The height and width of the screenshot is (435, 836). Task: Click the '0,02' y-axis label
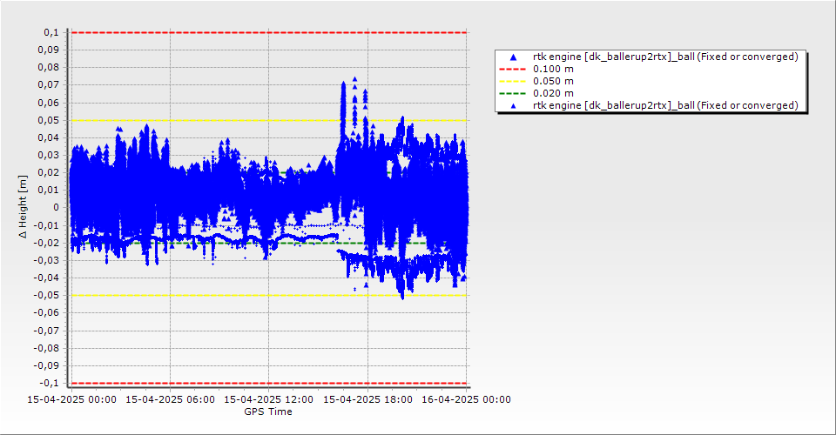pos(49,172)
